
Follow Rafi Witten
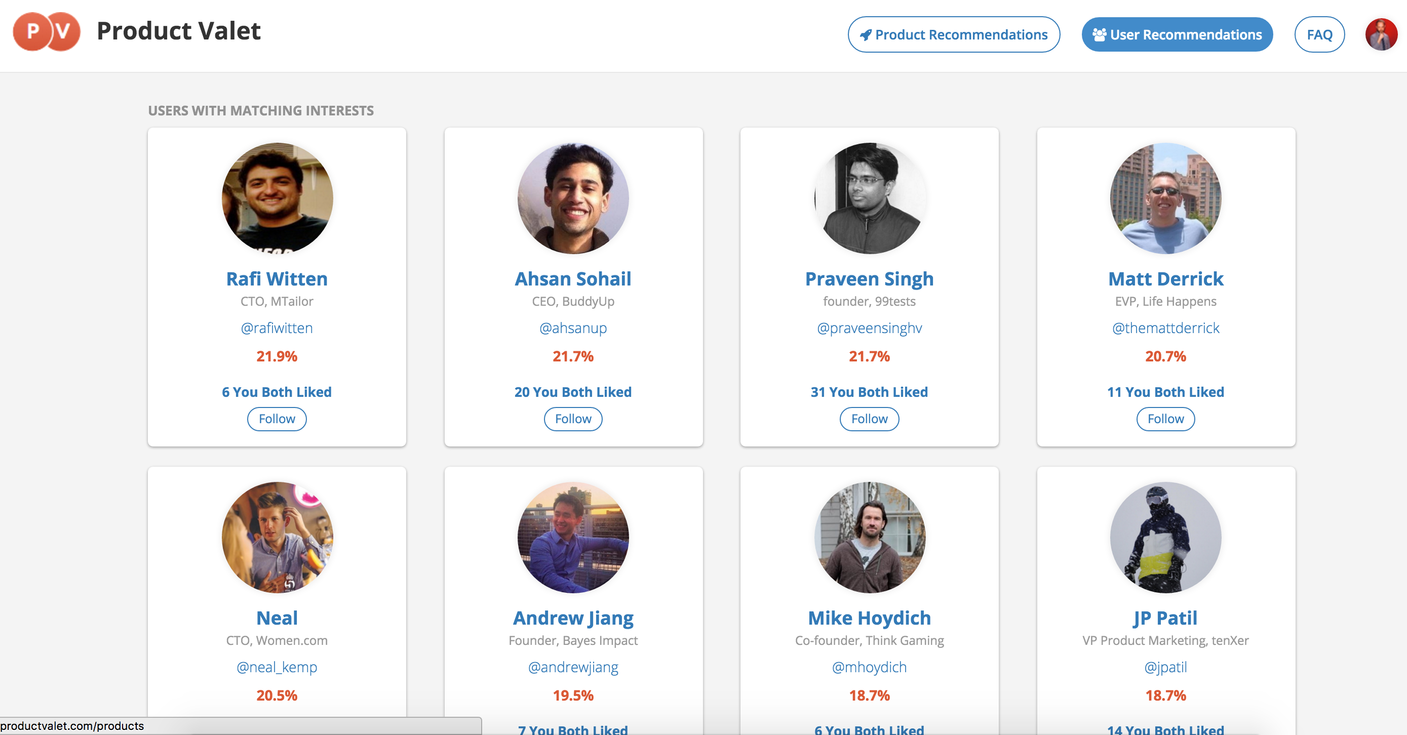(x=277, y=419)
